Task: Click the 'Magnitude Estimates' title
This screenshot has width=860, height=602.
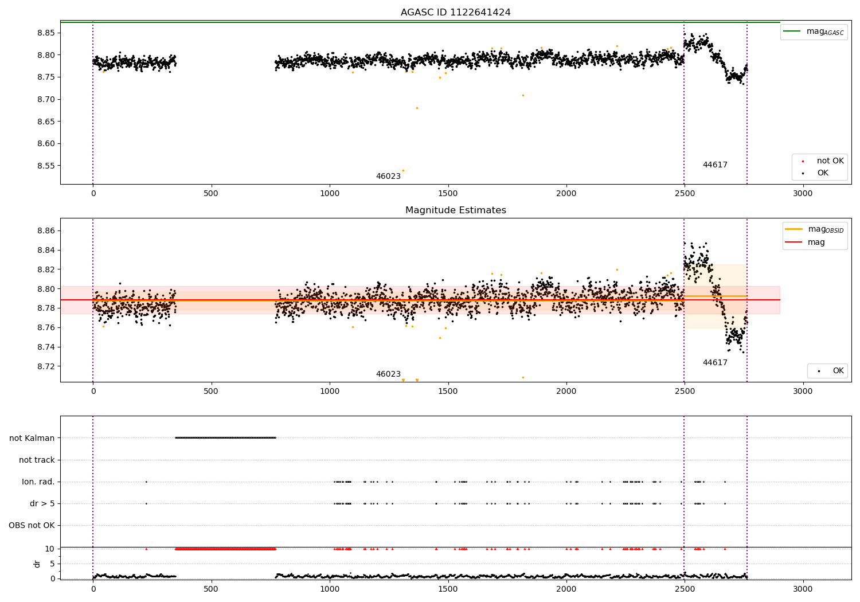Action: click(x=455, y=210)
